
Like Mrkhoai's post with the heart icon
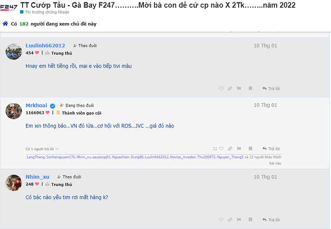click(x=221, y=149)
